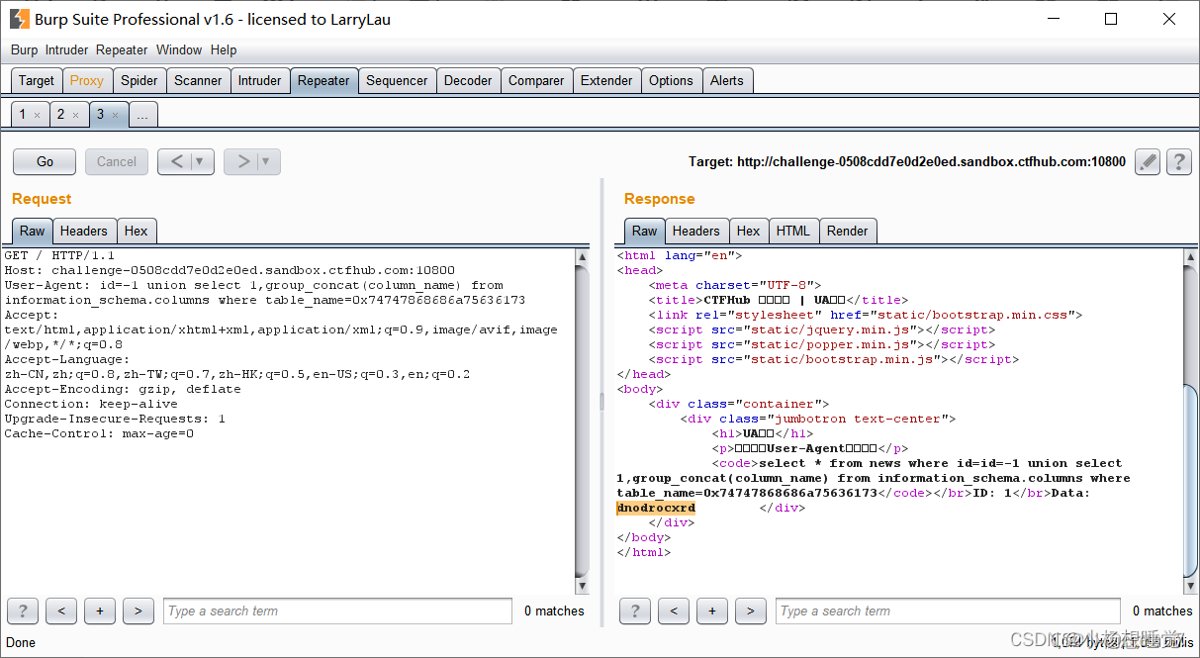
Task: Show request Raw view
Action: (33, 231)
